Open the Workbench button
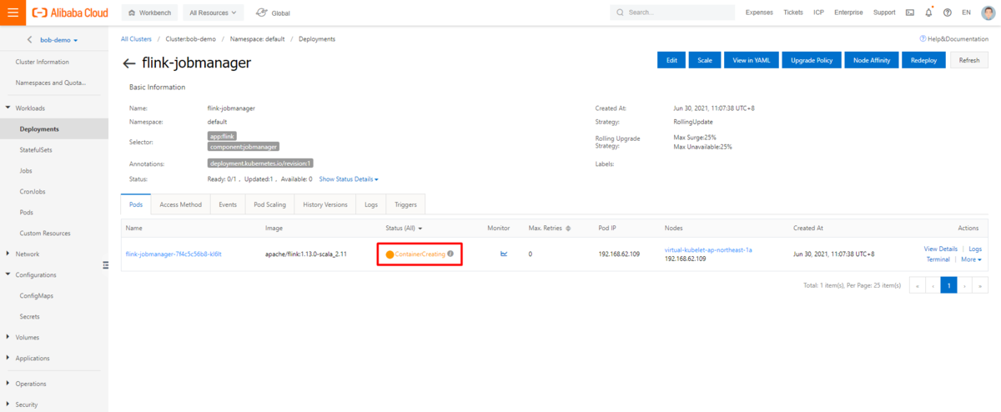This screenshot has height=412, width=1001. pos(149,13)
